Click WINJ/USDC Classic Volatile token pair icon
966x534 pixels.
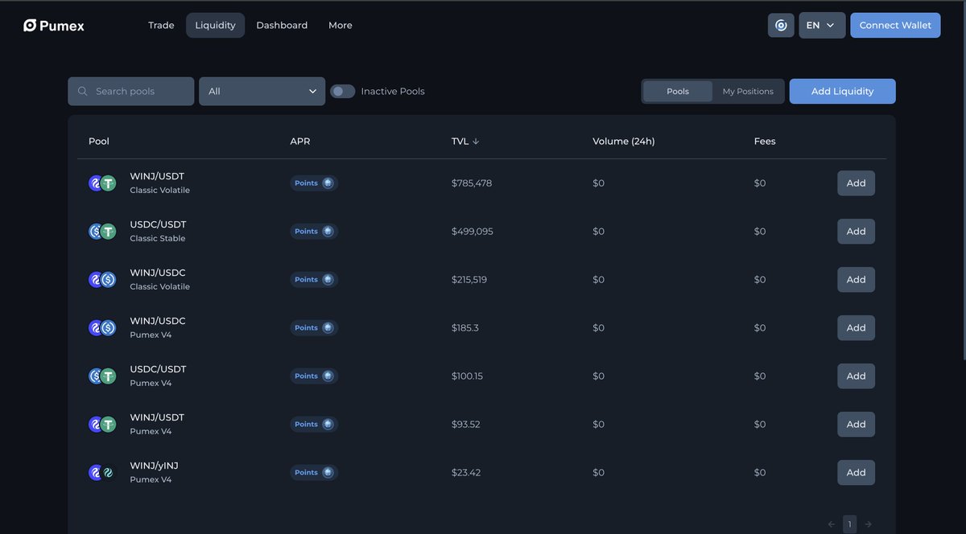(x=102, y=280)
